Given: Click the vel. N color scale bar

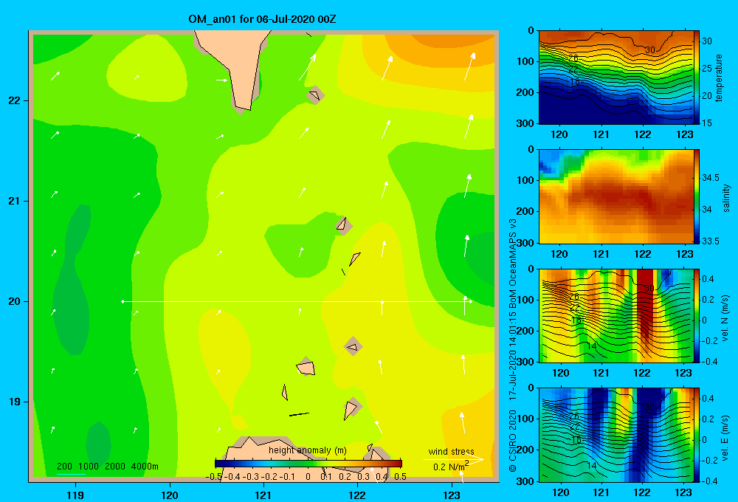Looking at the screenshot, I should point(697,315).
